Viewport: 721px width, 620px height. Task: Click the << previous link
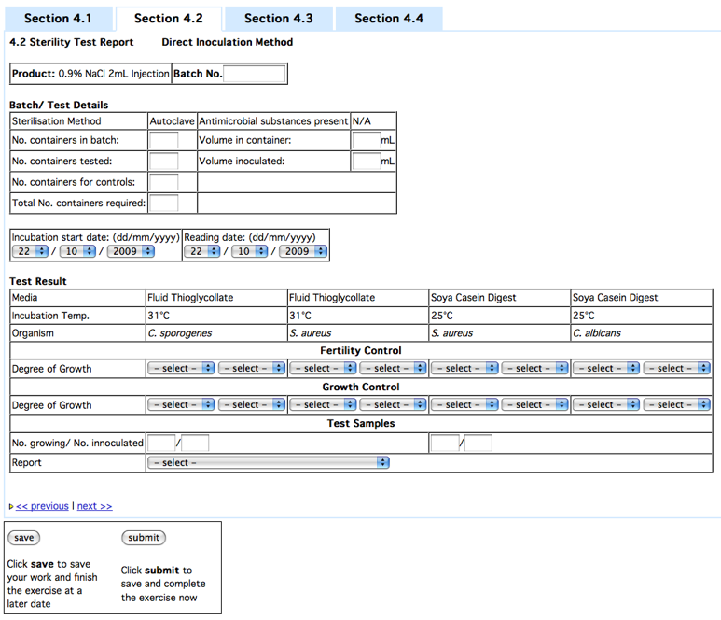coord(42,506)
